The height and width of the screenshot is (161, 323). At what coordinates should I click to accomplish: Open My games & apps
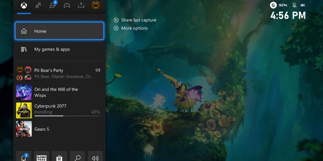tap(60, 49)
